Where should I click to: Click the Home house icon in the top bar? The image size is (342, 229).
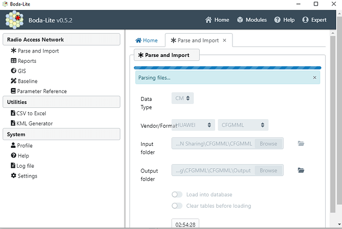pyautogui.click(x=208, y=20)
